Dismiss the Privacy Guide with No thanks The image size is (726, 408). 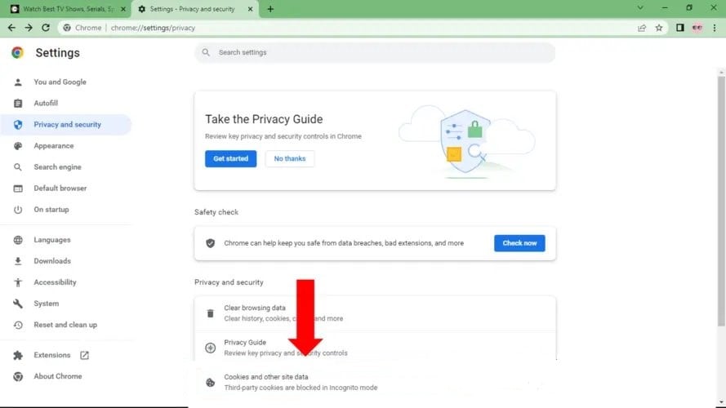(x=290, y=158)
